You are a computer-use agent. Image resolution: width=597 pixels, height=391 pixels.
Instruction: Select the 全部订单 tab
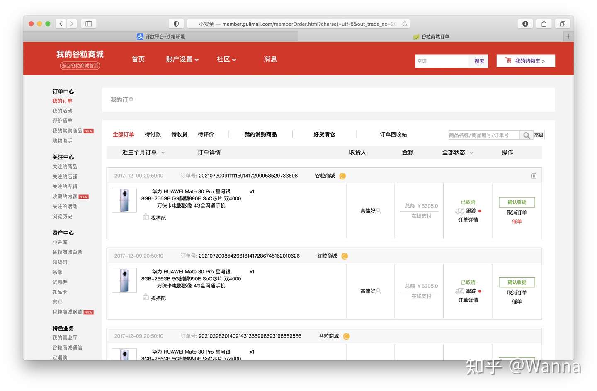[x=124, y=135]
